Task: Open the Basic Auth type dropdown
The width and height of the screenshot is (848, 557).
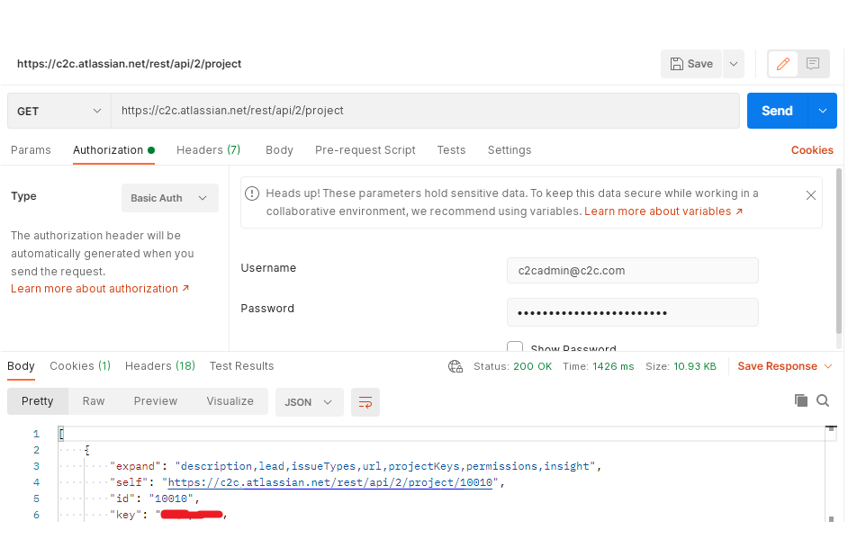Action: coord(169,197)
